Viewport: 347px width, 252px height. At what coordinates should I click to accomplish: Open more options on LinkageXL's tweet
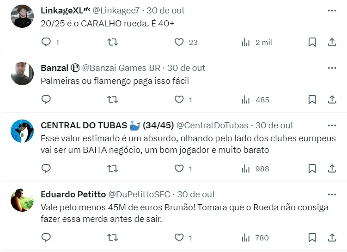click(332, 10)
